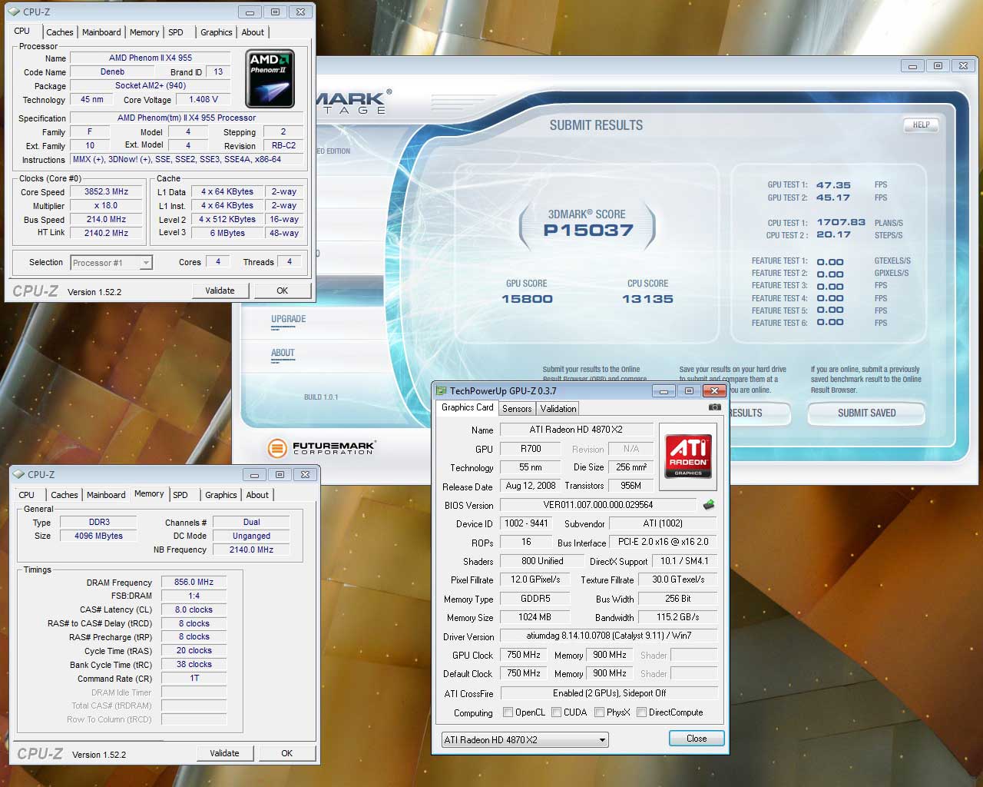983x787 pixels.
Task: Open About tab in top CPU-Z window
Action: pos(253,32)
